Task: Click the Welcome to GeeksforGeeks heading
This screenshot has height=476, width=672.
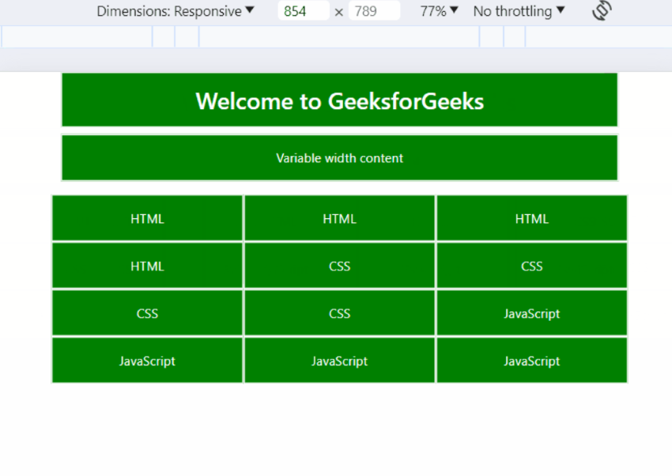Action: (x=339, y=100)
